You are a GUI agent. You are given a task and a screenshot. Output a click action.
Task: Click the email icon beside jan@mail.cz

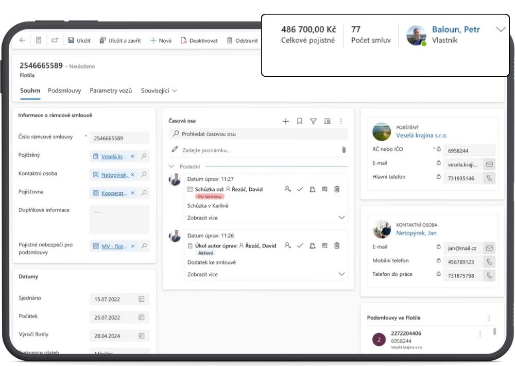click(489, 248)
